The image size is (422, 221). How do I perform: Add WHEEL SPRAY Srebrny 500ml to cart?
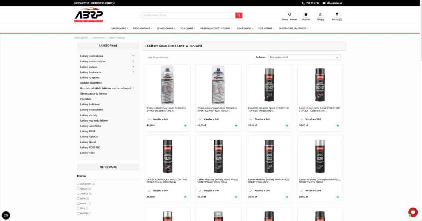[338, 197]
